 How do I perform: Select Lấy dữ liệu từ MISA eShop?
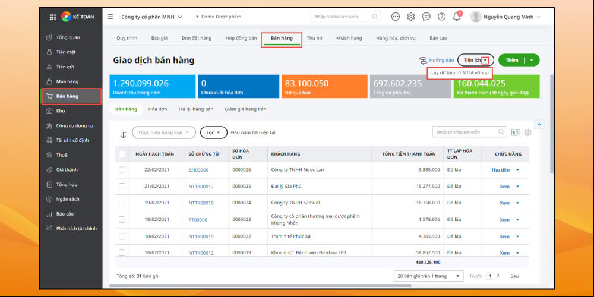[459, 73]
